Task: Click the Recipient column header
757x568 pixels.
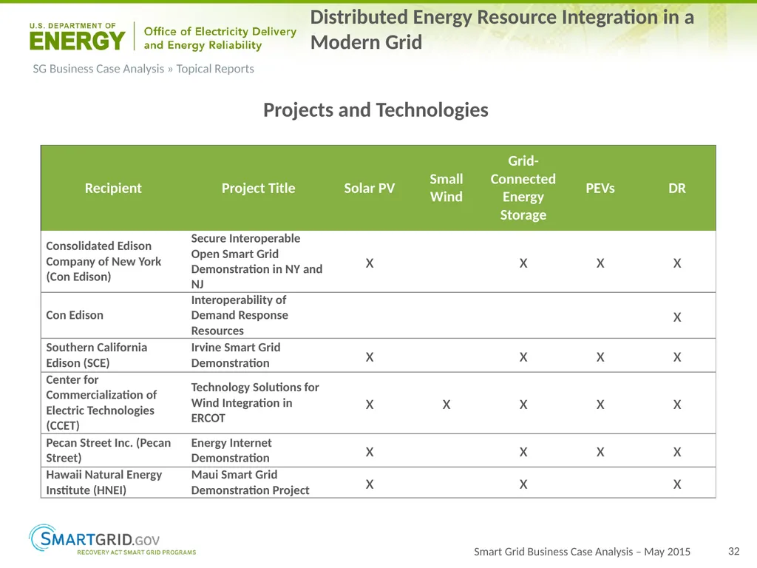Action: point(113,188)
